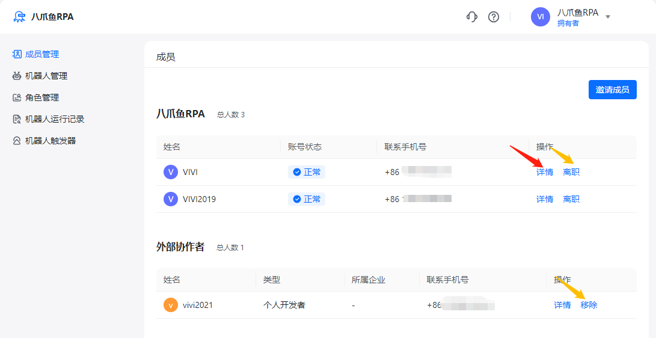Click the 机器人管理 robot icon

tap(17, 76)
